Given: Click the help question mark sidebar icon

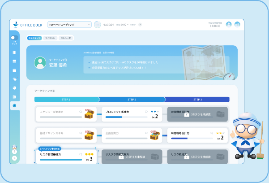Looking at the screenshot, I should coord(15,152).
